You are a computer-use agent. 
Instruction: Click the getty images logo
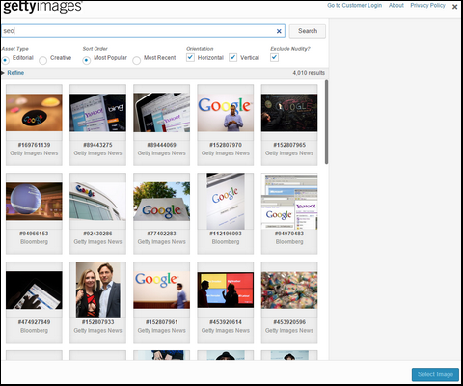pyautogui.click(x=42, y=7)
